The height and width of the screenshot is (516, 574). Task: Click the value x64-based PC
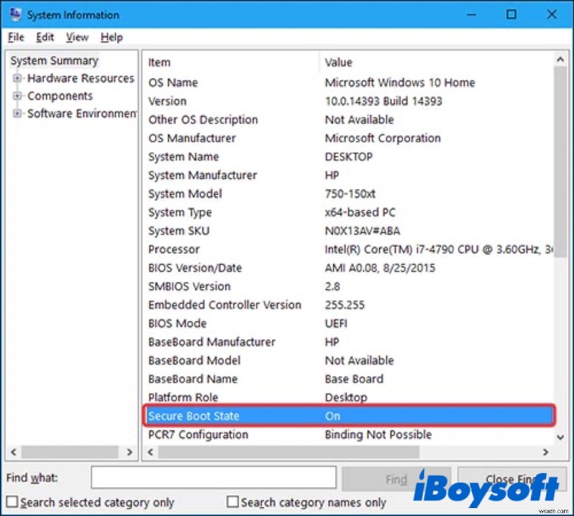[x=360, y=212]
